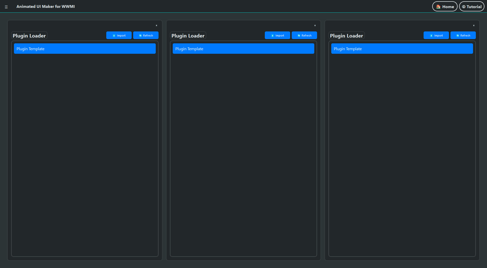The width and height of the screenshot is (487, 268).
Task: Click the info icon on the Tutorial button
Action: click(x=464, y=7)
